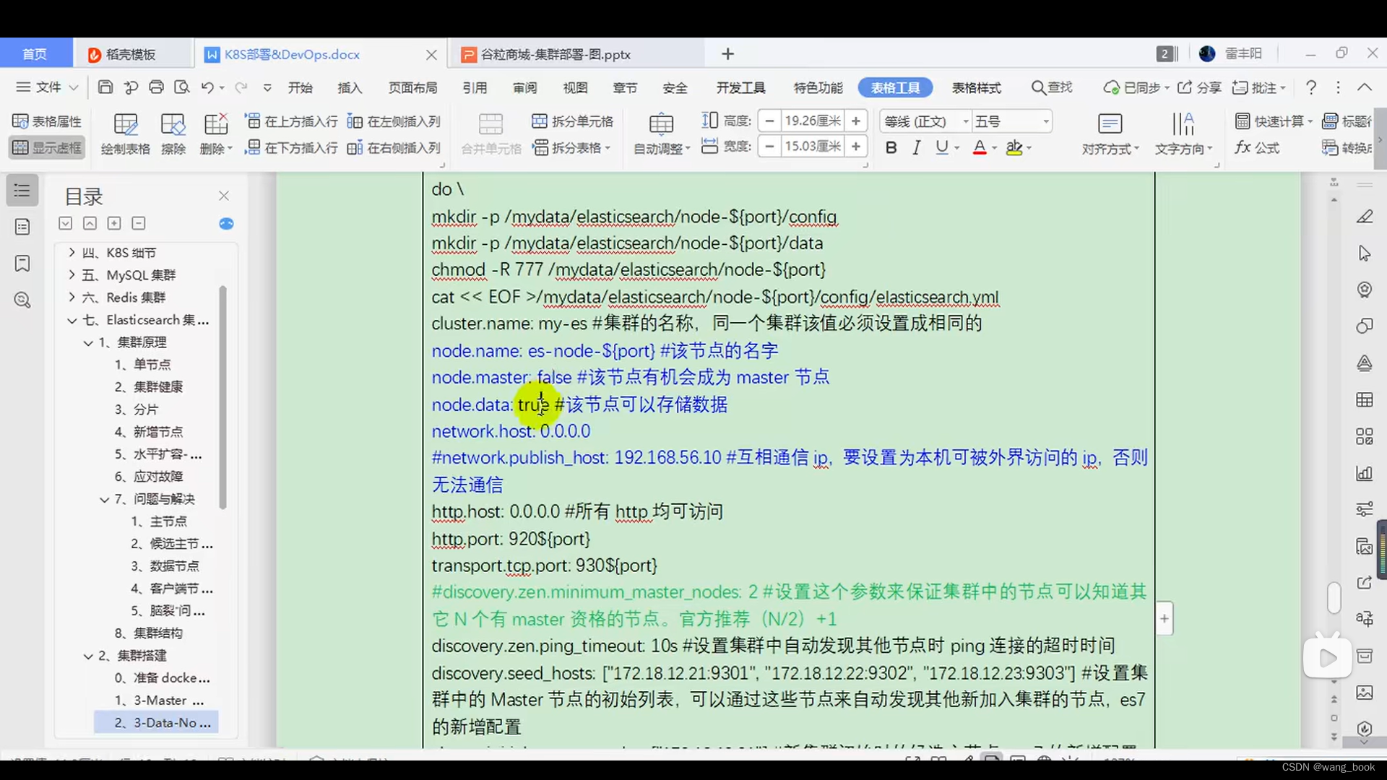This screenshot has width=1387, height=780.
Task: Open search in the left sidebar
Action: click(x=22, y=300)
